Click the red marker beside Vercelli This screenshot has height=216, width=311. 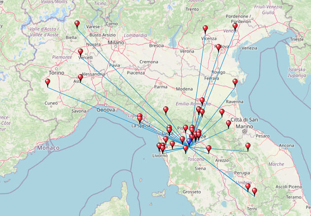pos(81,52)
